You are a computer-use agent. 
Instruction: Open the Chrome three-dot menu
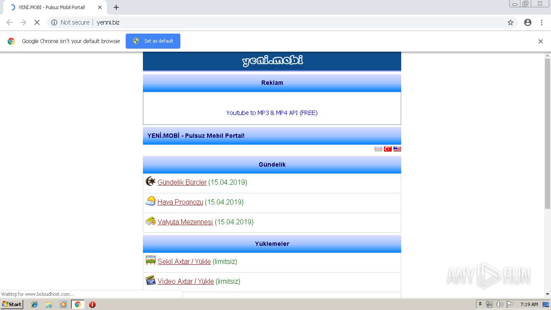click(542, 22)
